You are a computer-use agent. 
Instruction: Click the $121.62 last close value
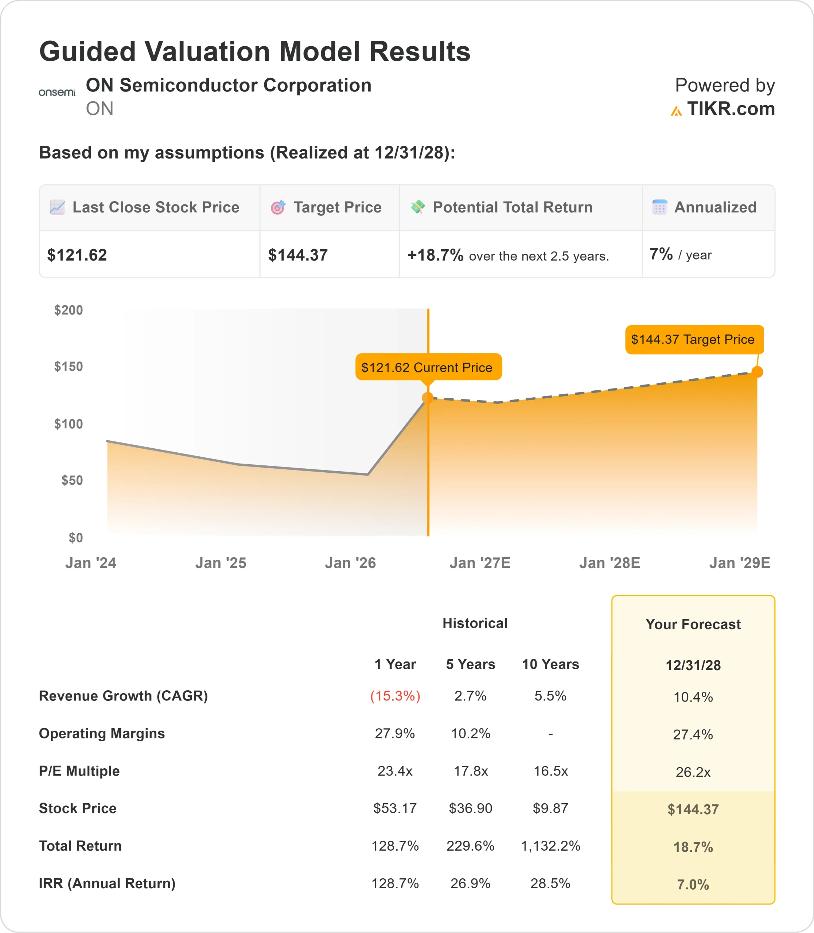pyautogui.click(x=77, y=255)
